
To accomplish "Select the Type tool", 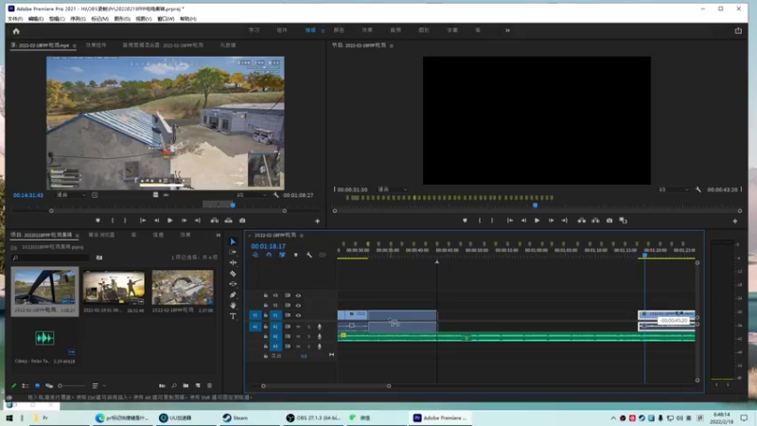I will (233, 316).
